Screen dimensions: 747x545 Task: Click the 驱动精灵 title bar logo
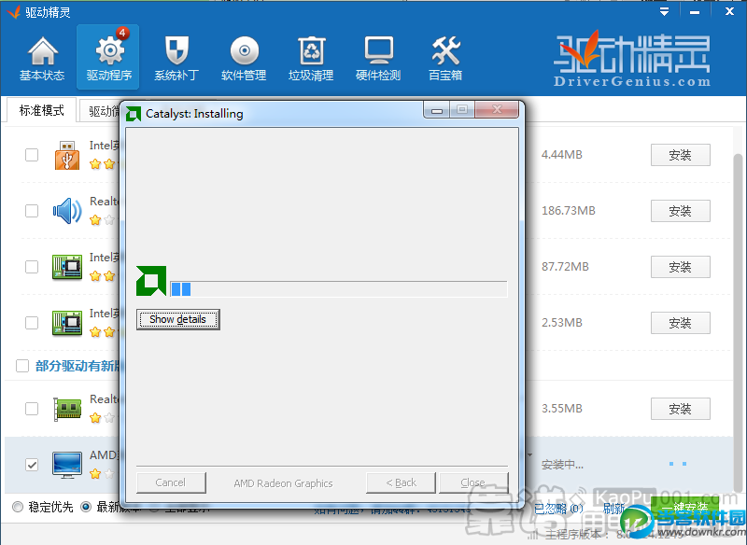coord(14,12)
